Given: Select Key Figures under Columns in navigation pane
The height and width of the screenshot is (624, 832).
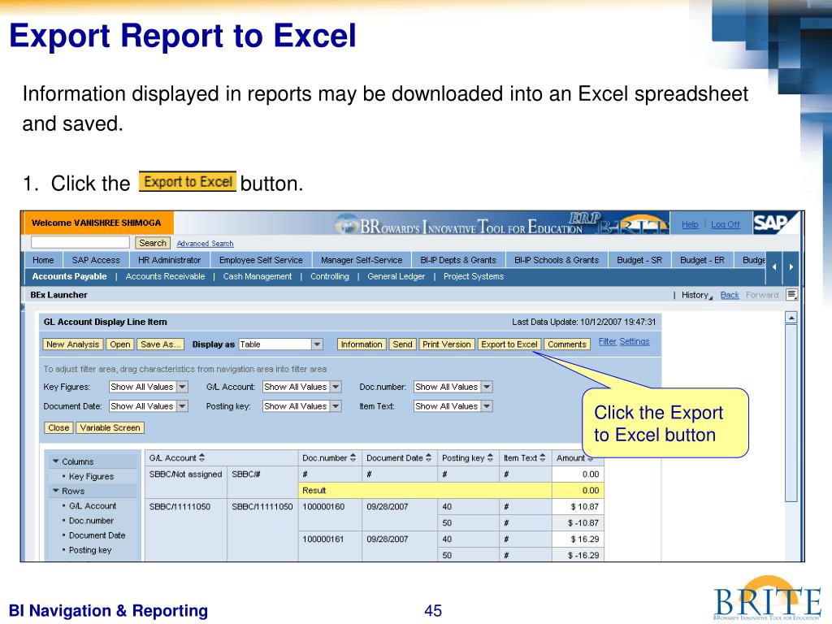Looking at the screenshot, I should tap(91, 476).
